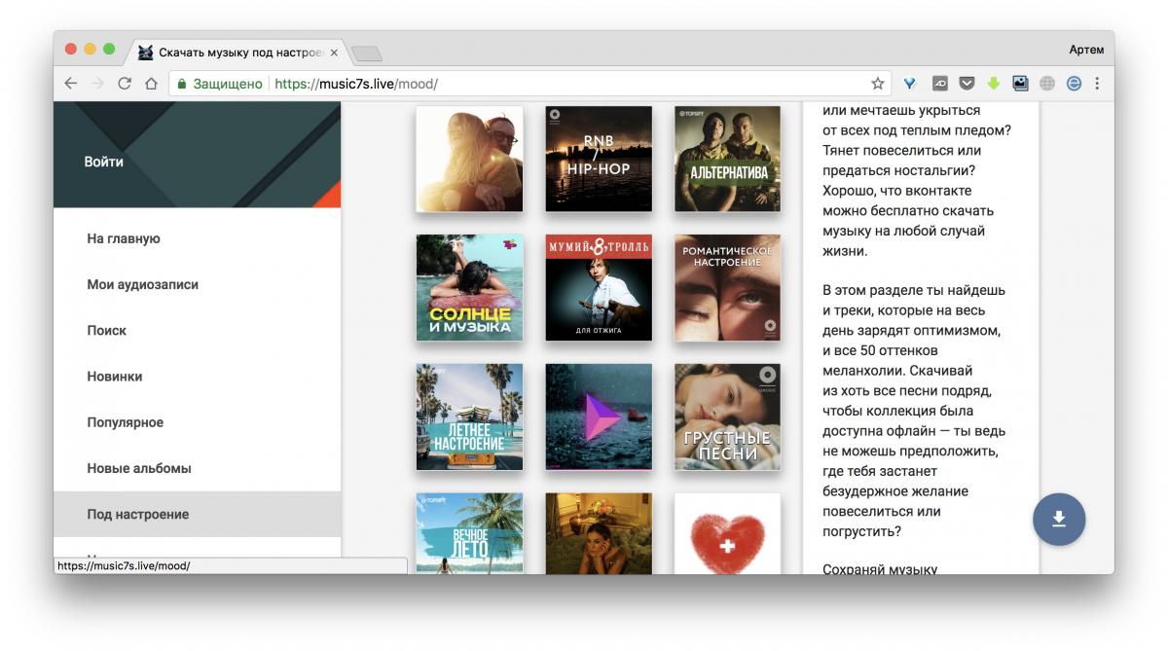This screenshot has height=651, width=1168.
Task: Click the text 'Сохраняй музыку'
Action: 880,569
